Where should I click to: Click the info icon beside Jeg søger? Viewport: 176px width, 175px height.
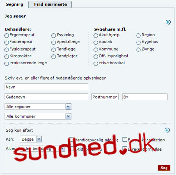point(168,22)
